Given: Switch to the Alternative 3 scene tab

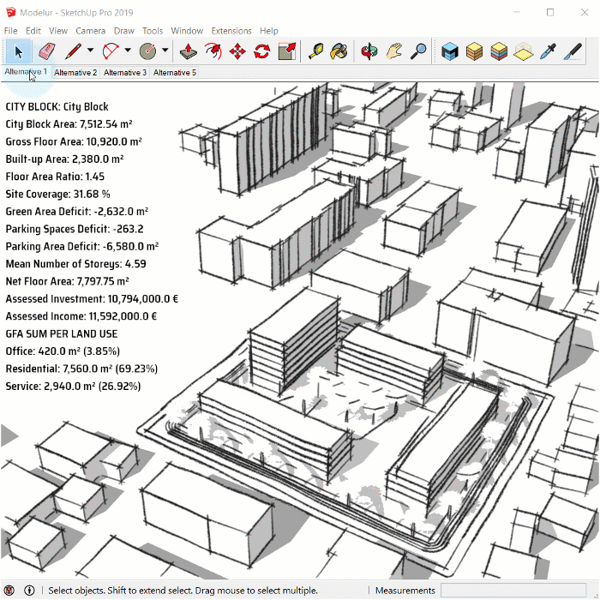Looking at the screenshot, I should 125,73.
